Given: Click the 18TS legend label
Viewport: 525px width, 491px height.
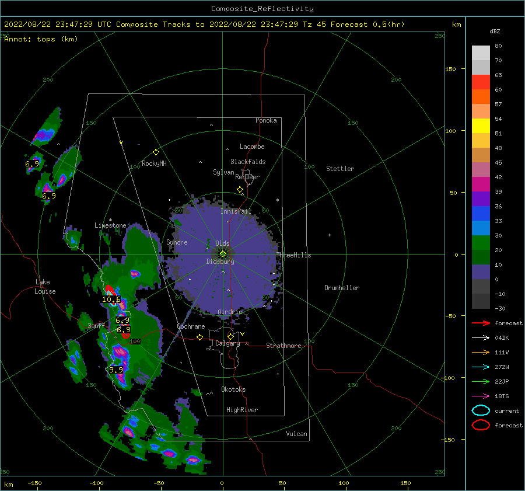Looking at the screenshot, I should pos(502,396).
